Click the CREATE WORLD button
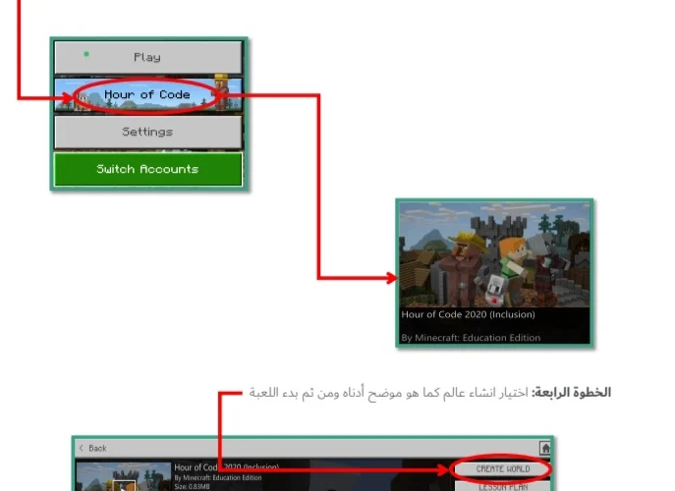The width and height of the screenshot is (675, 491). pyautogui.click(x=502, y=469)
